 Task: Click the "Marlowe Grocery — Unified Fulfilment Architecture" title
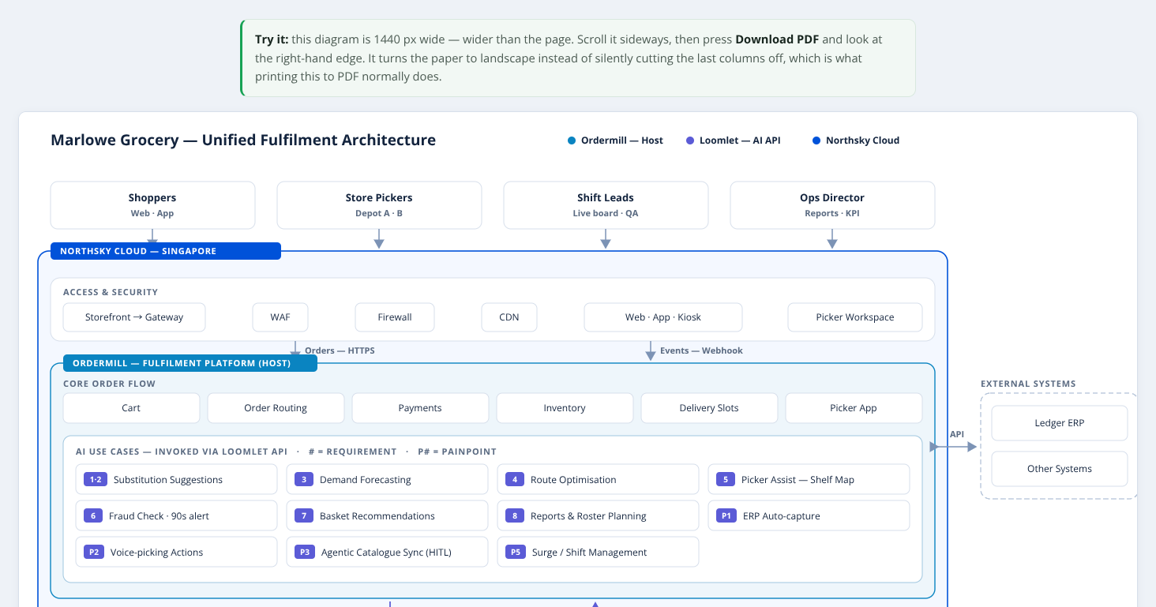pos(243,141)
